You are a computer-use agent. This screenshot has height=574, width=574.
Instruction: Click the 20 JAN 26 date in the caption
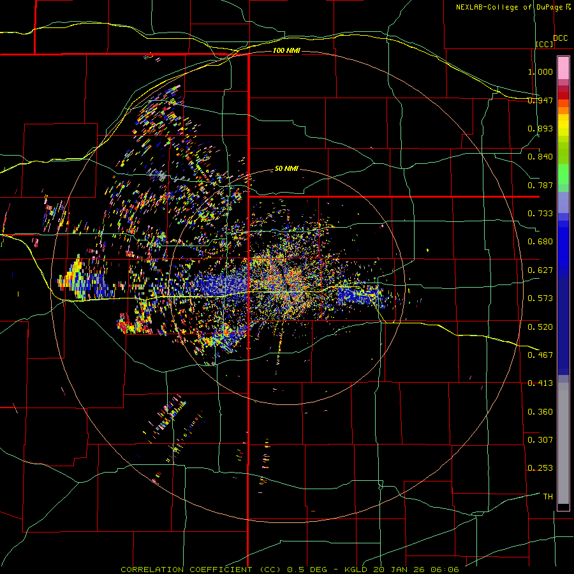[400, 570]
